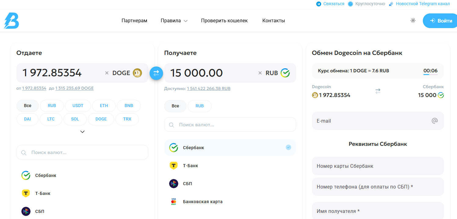
Task: Select the СБП payment icon in Получаете
Action: pyautogui.click(x=173, y=183)
